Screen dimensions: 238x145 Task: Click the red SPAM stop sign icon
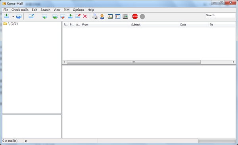pos(135,16)
